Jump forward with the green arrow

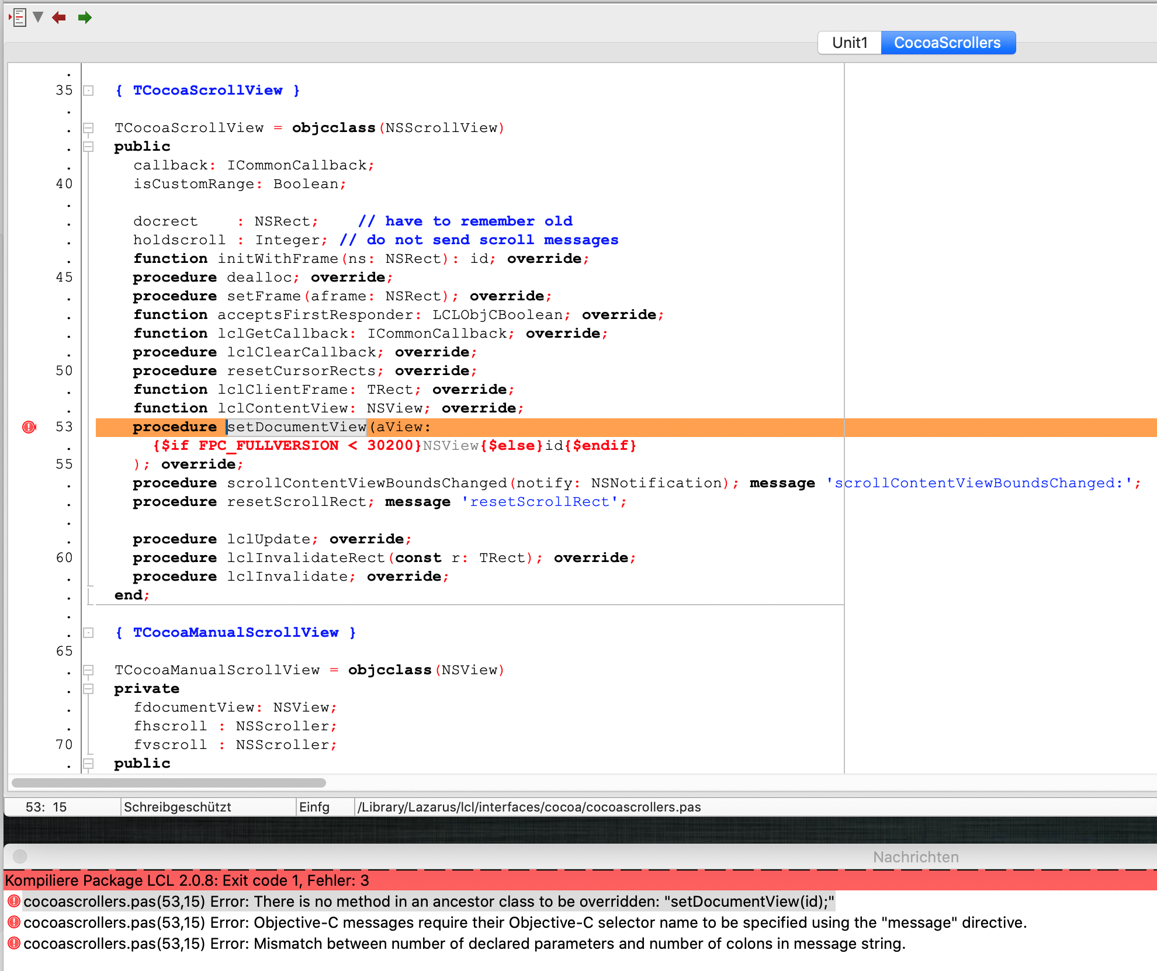pos(85,18)
